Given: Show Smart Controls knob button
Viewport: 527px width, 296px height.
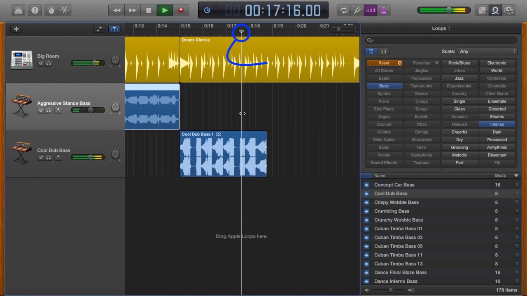Looking at the screenshot, I should [51, 11].
